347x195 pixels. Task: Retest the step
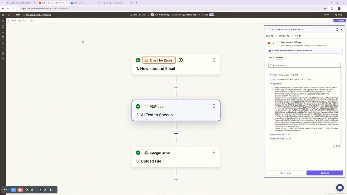click(x=285, y=173)
